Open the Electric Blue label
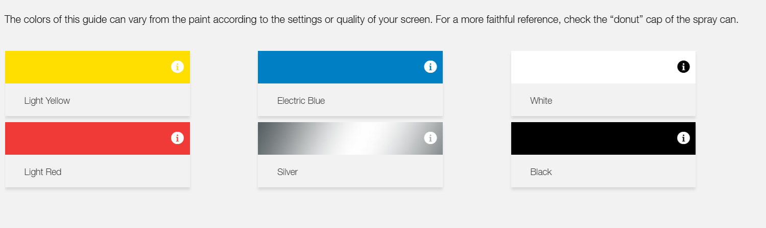 [301, 101]
